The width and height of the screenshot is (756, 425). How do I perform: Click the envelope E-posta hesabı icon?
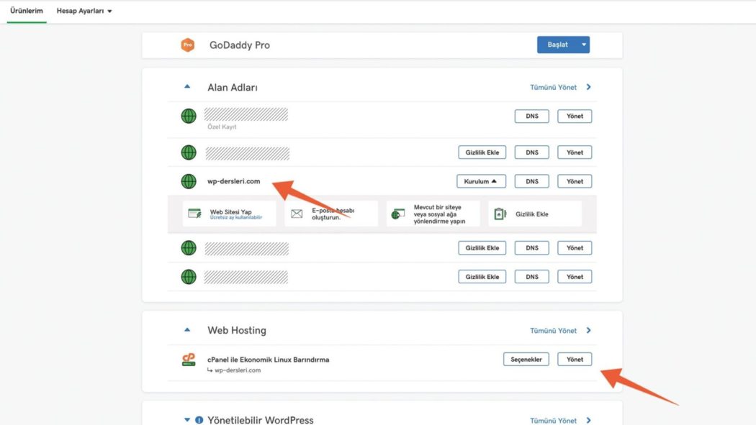point(297,214)
